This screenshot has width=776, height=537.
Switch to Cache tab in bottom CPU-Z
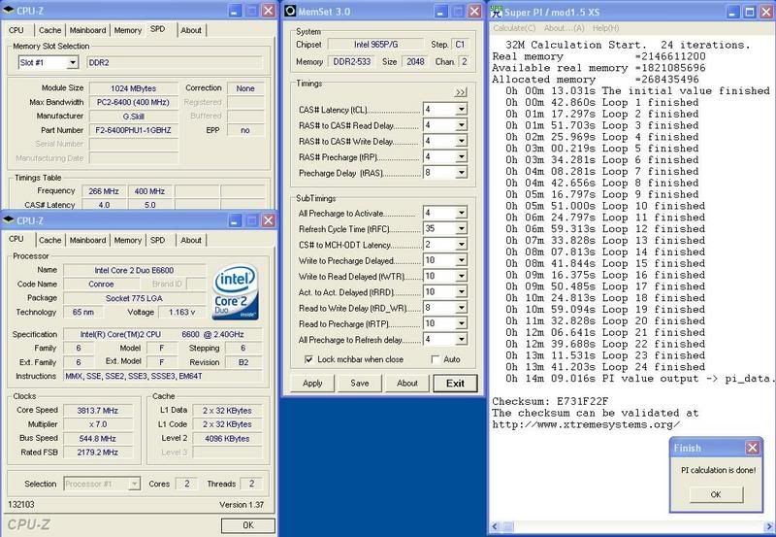(x=50, y=240)
